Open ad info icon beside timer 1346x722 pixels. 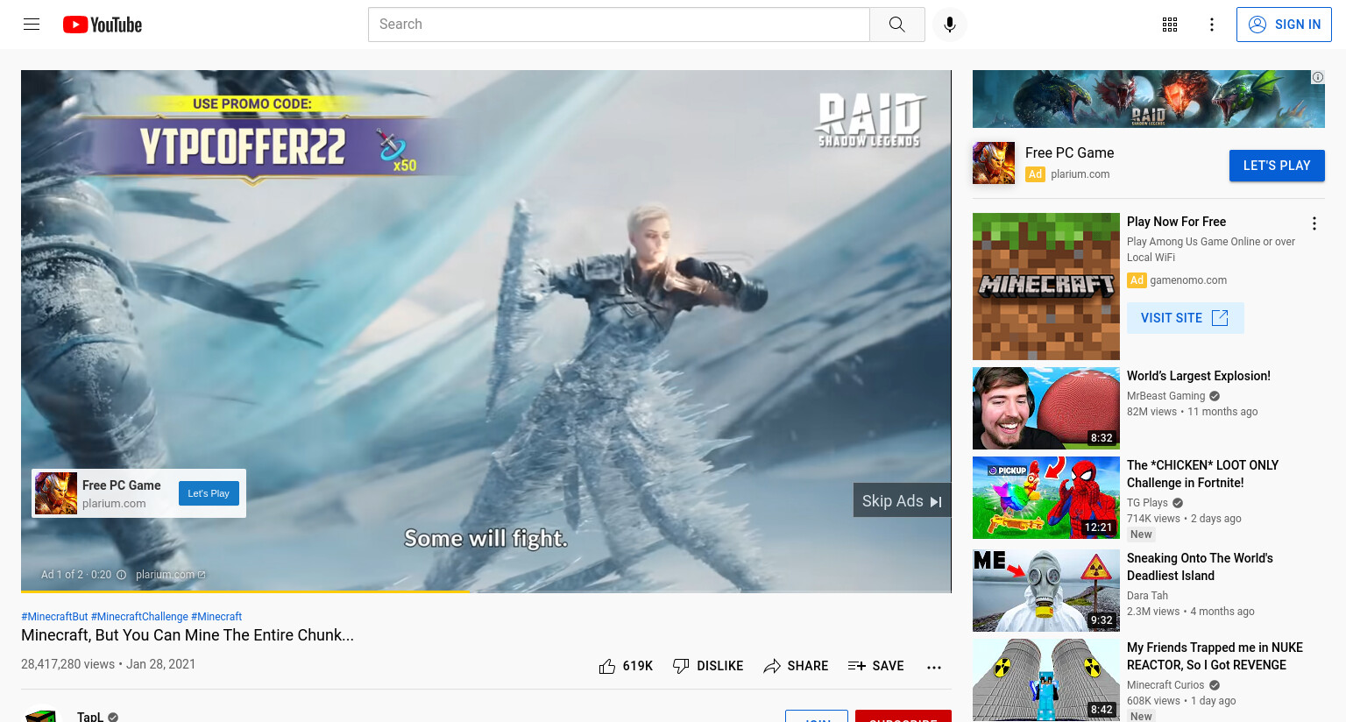pyautogui.click(x=122, y=575)
